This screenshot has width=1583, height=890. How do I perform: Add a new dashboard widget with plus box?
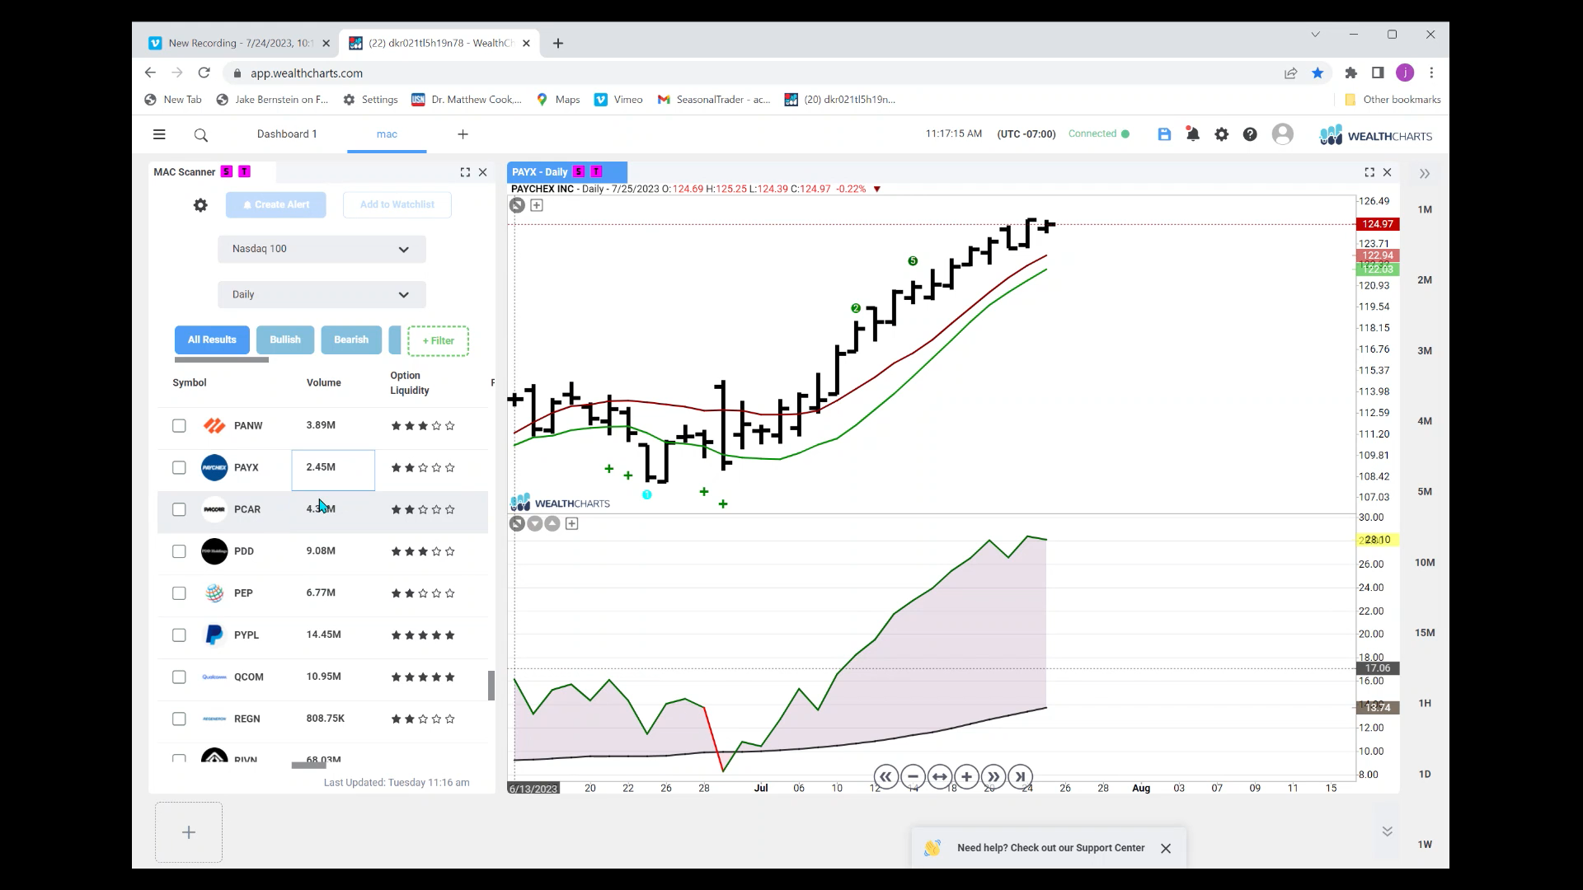coord(189,832)
